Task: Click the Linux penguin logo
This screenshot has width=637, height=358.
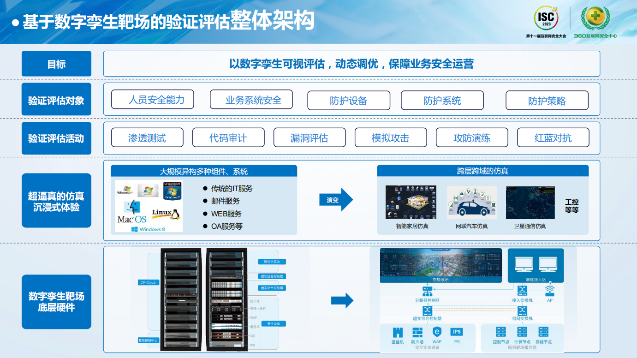Action: click(165, 214)
